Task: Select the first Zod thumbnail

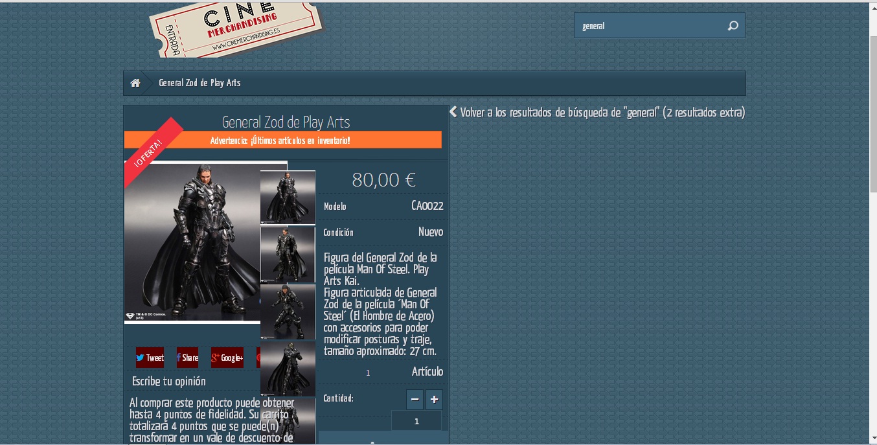Action: 288,198
